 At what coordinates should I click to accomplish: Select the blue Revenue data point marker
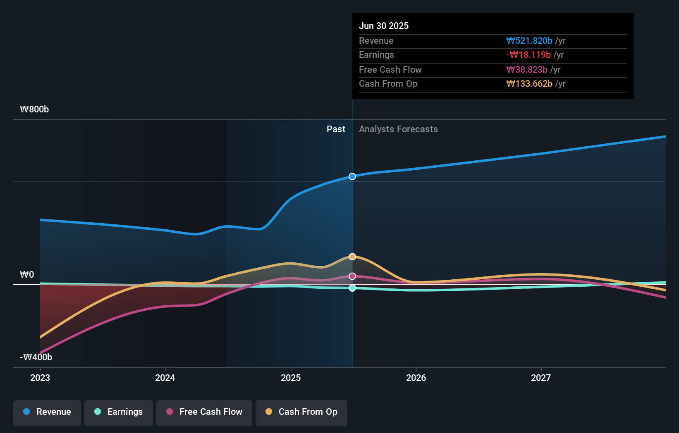pyautogui.click(x=352, y=176)
